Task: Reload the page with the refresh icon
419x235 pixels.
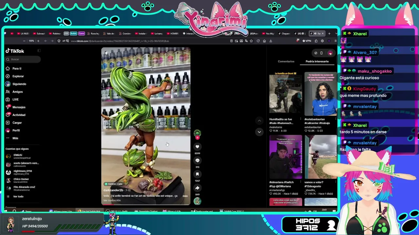Action: [x=258, y=41]
